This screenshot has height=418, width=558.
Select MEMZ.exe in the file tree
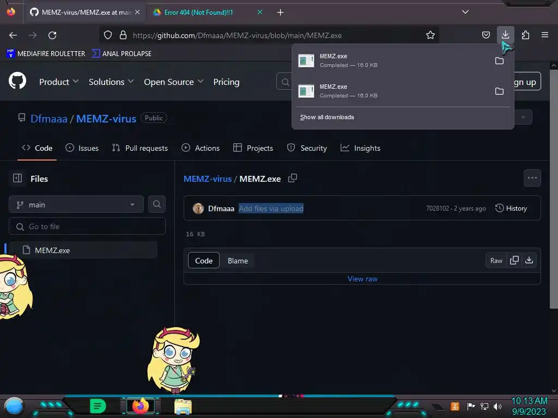pos(83,250)
